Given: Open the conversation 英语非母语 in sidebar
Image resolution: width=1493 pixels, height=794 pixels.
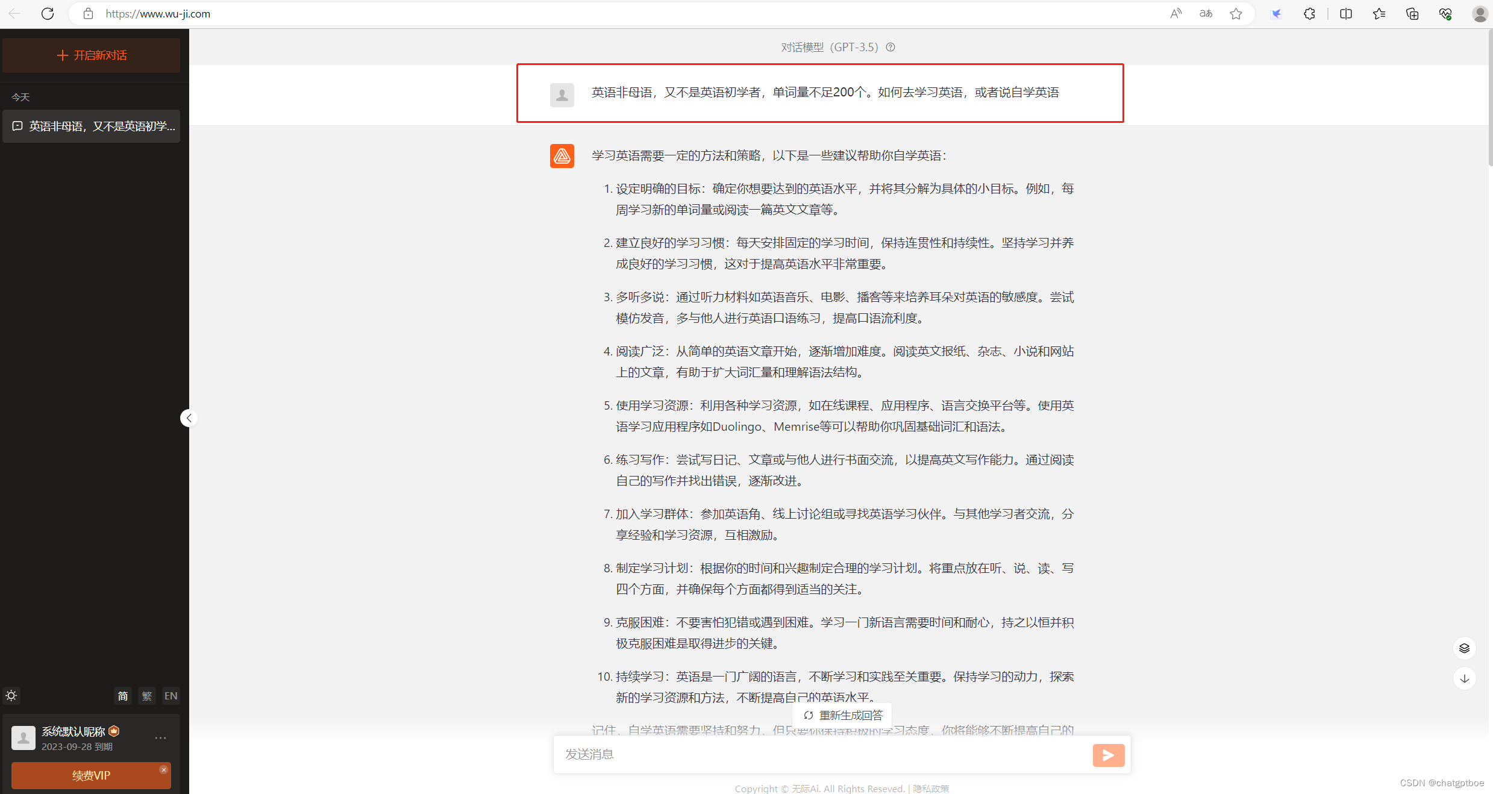Looking at the screenshot, I should pyautogui.click(x=92, y=126).
